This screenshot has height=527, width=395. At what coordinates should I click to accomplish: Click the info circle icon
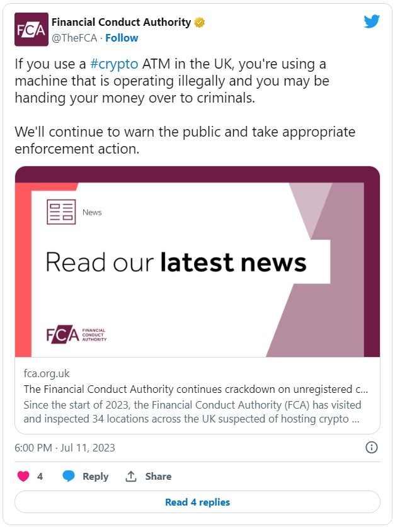point(372,448)
